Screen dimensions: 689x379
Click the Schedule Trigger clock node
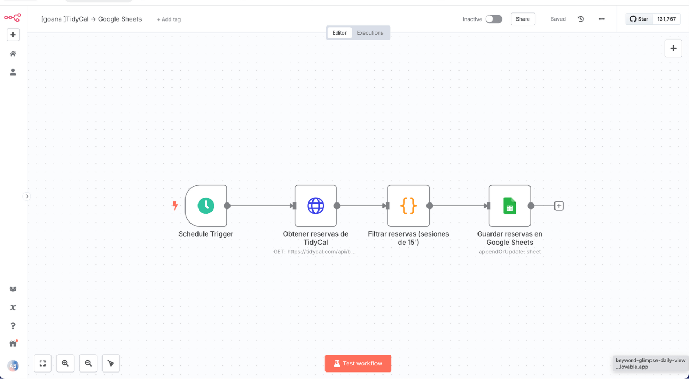point(206,206)
